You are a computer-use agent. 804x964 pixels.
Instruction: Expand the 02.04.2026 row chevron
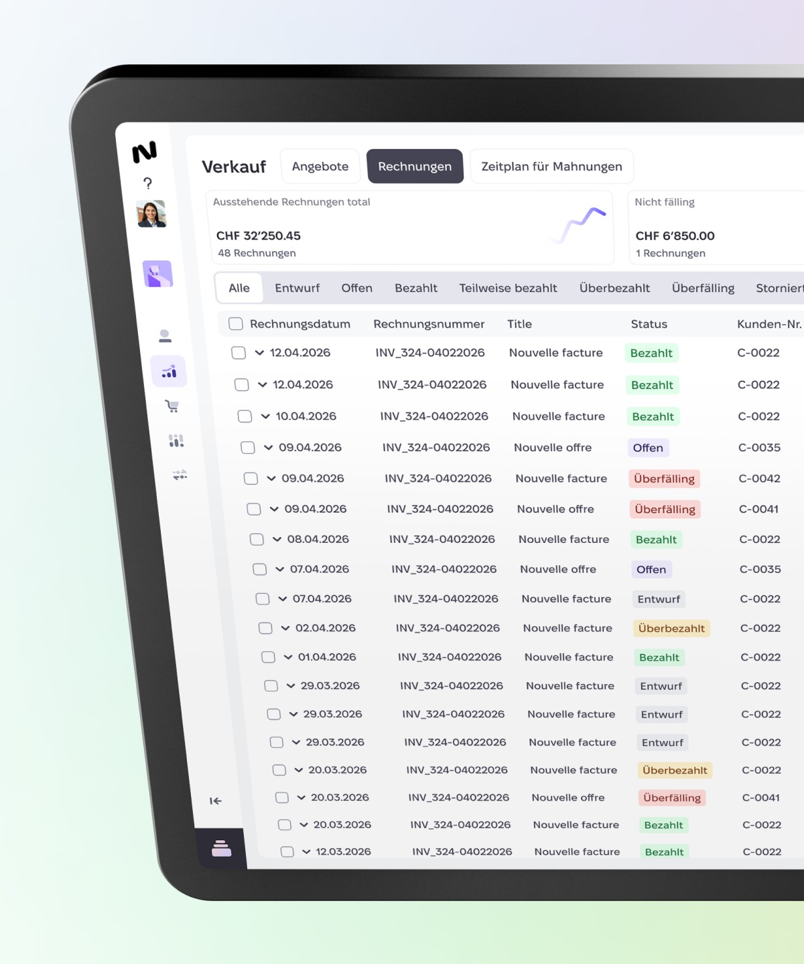click(285, 628)
